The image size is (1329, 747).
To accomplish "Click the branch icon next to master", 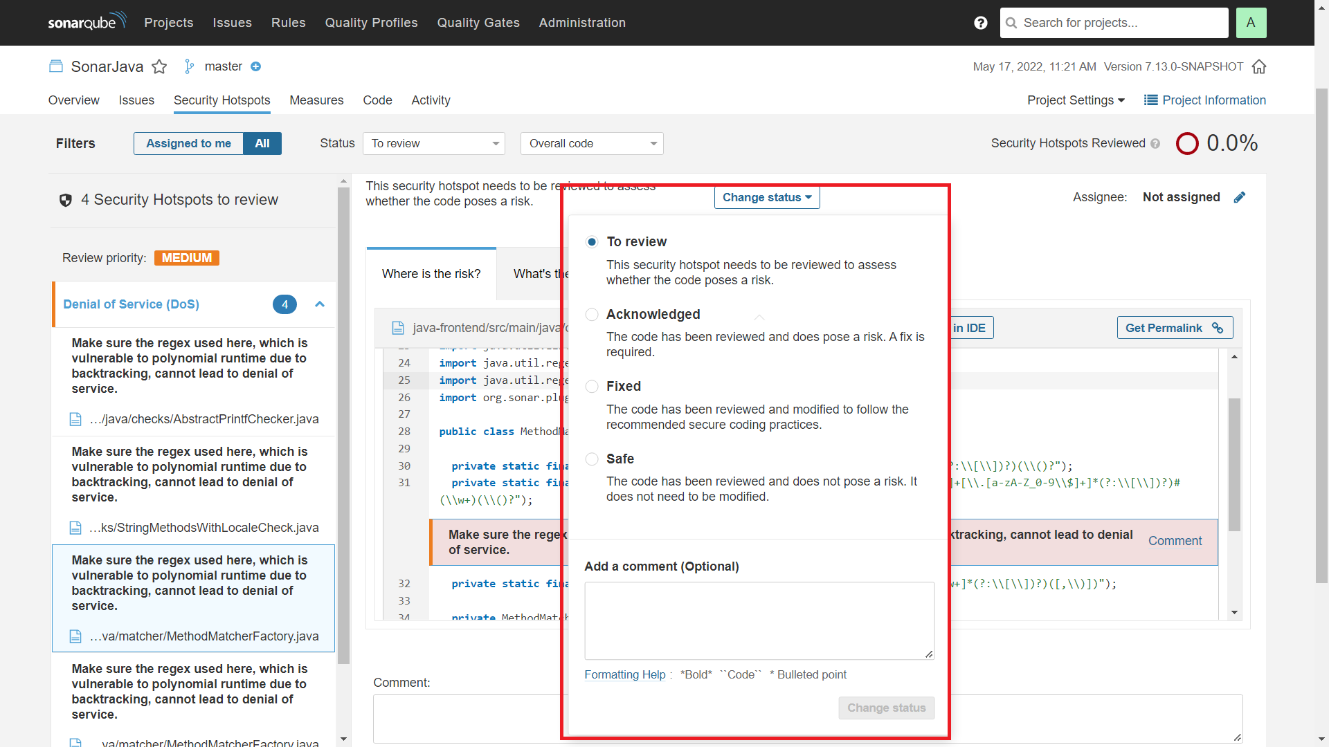I will 189,66.
